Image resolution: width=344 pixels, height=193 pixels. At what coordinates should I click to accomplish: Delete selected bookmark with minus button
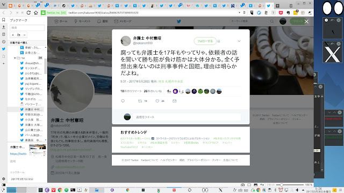24,35
